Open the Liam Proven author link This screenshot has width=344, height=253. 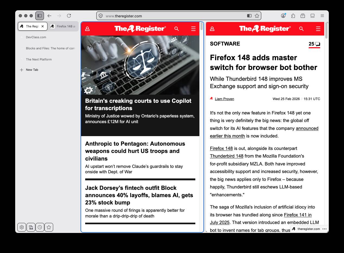click(x=224, y=99)
